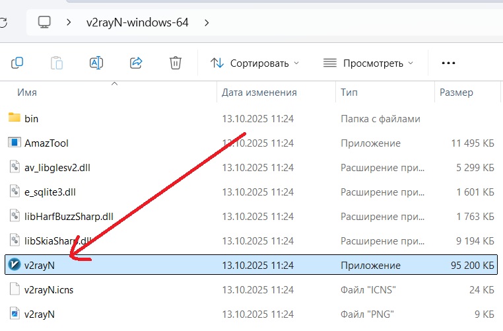Click the monitor icon in address bar
Screen dimensions: 503x331
(44, 22)
